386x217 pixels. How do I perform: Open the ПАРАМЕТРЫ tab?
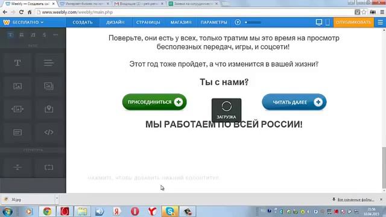[x=214, y=22]
